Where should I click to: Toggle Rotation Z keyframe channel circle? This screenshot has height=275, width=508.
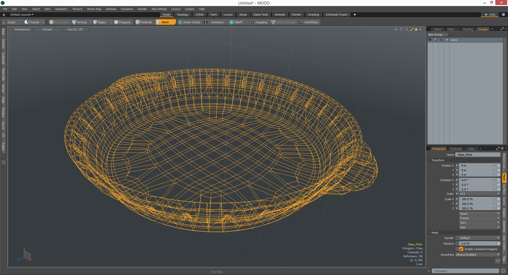click(457, 189)
